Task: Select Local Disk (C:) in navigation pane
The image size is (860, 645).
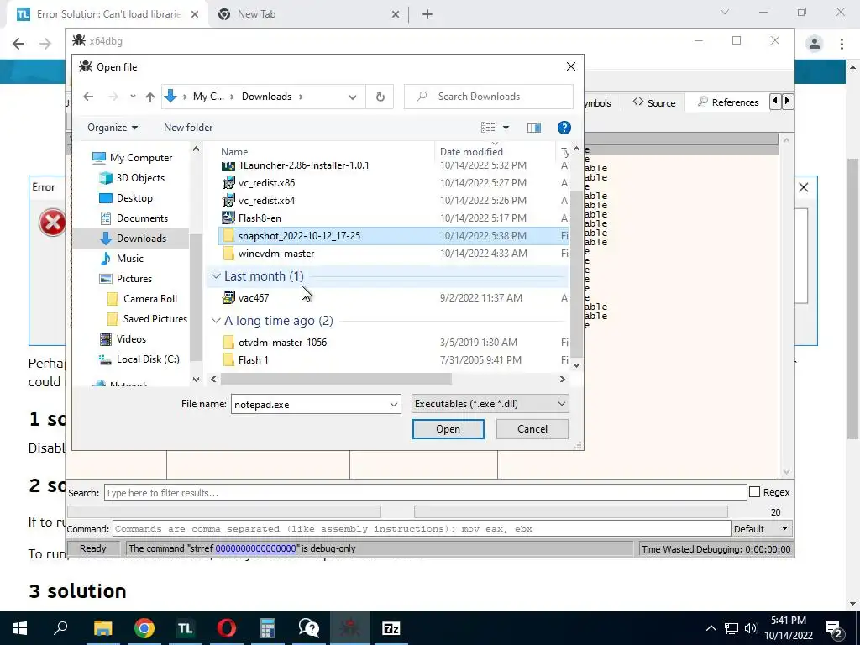Action: 139,359
